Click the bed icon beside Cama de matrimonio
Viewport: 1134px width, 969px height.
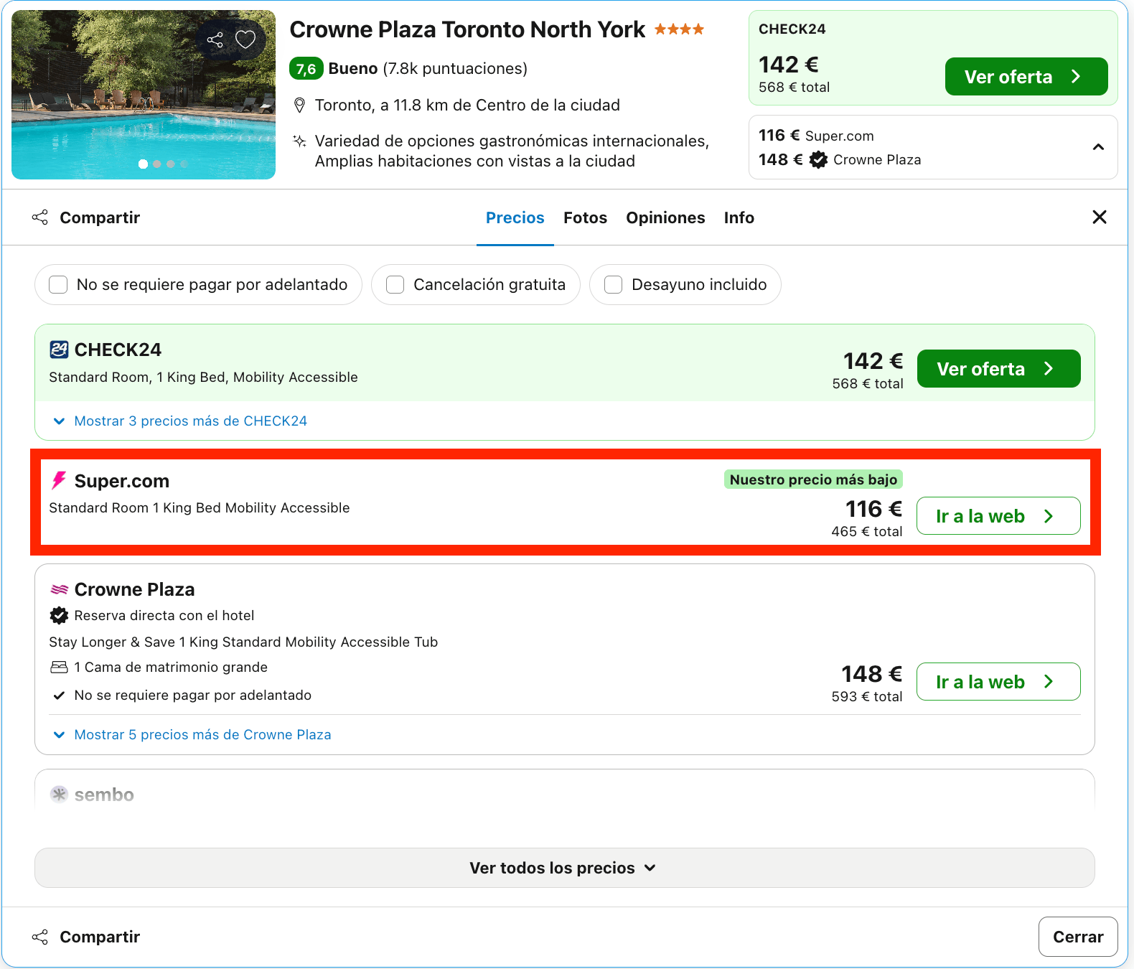pyautogui.click(x=59, y=668)
